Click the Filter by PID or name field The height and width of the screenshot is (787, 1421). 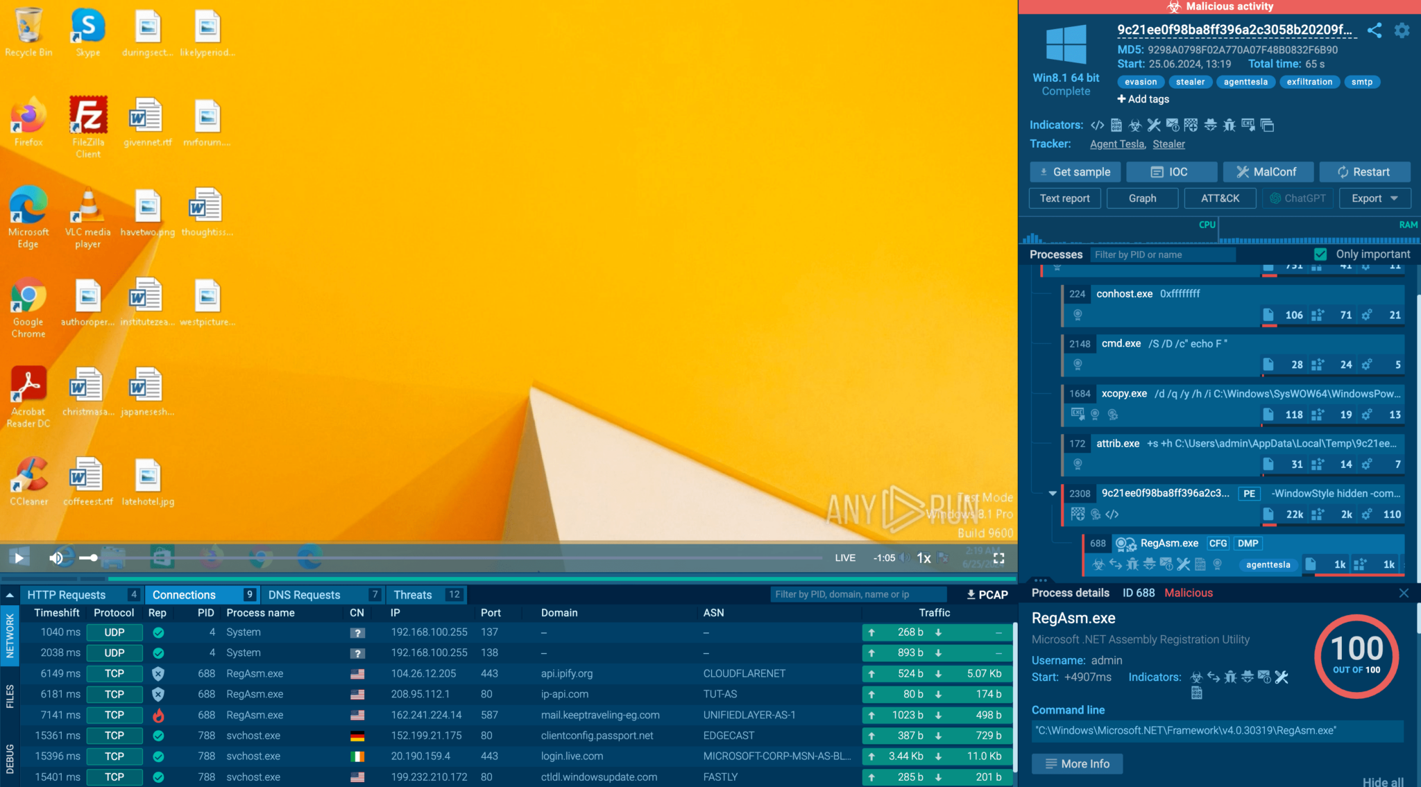tap(1162, 254)
